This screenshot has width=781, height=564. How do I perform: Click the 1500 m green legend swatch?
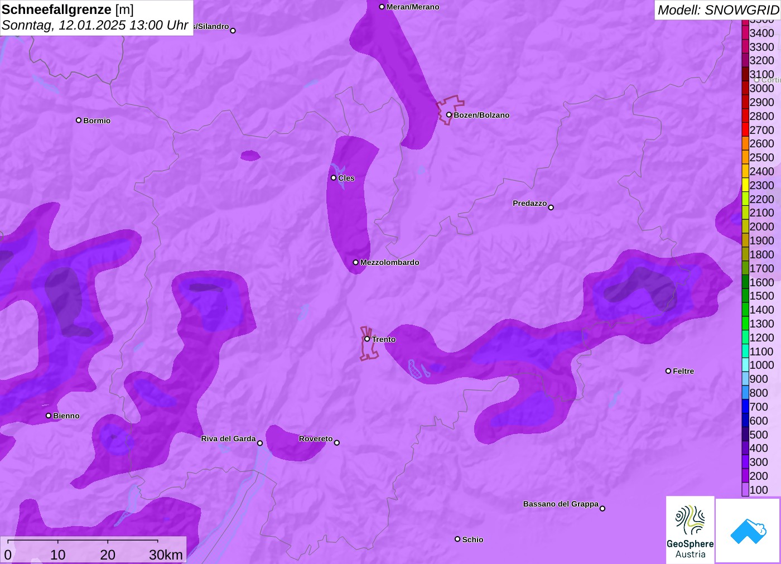pyautogui.click(x=745, y=296)
